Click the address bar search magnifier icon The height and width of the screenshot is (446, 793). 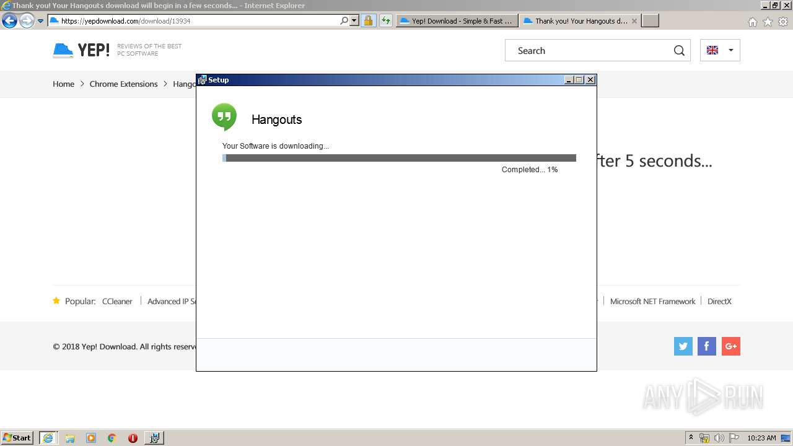click(344, 20)
